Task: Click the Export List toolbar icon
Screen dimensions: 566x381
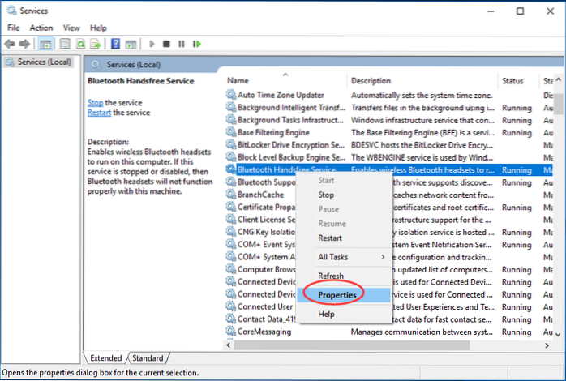Action: click(x=96, y=44)
